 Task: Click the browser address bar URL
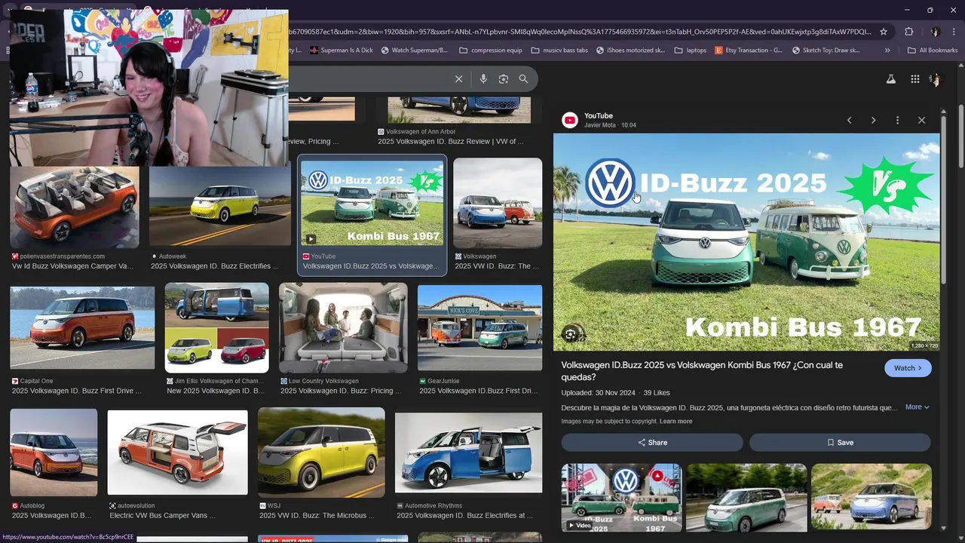[x=579, y=32]
